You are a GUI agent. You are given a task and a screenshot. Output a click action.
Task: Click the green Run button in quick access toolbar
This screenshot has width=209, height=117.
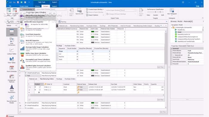coord(21,2)
